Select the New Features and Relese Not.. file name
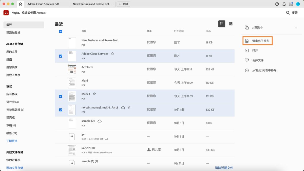Image resolution: width=304 pixels, height=171 pixels. point(100,40)
